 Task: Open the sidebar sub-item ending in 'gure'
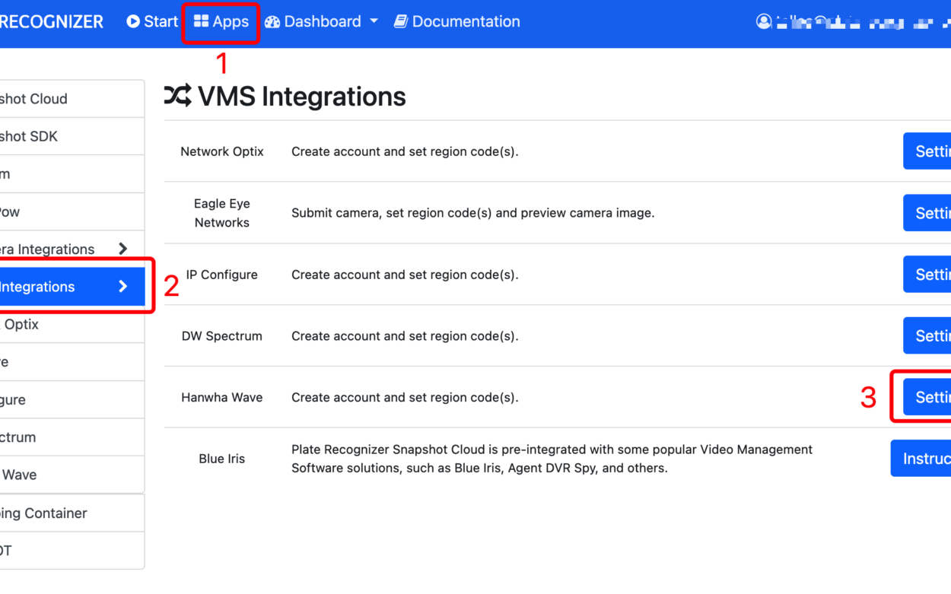pos(72,399)
